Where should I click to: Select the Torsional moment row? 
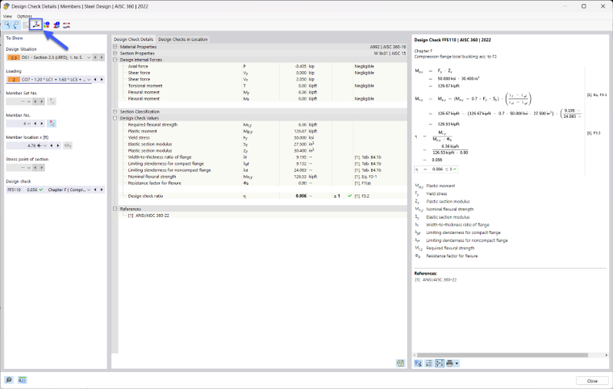263,86
